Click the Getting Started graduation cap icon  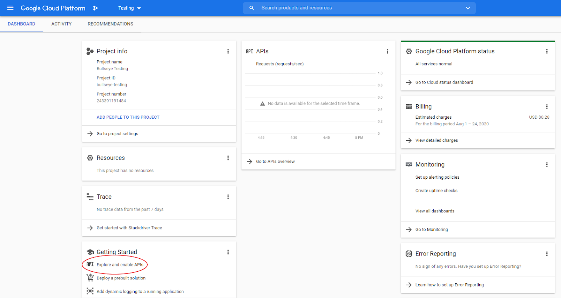(90, 252)
